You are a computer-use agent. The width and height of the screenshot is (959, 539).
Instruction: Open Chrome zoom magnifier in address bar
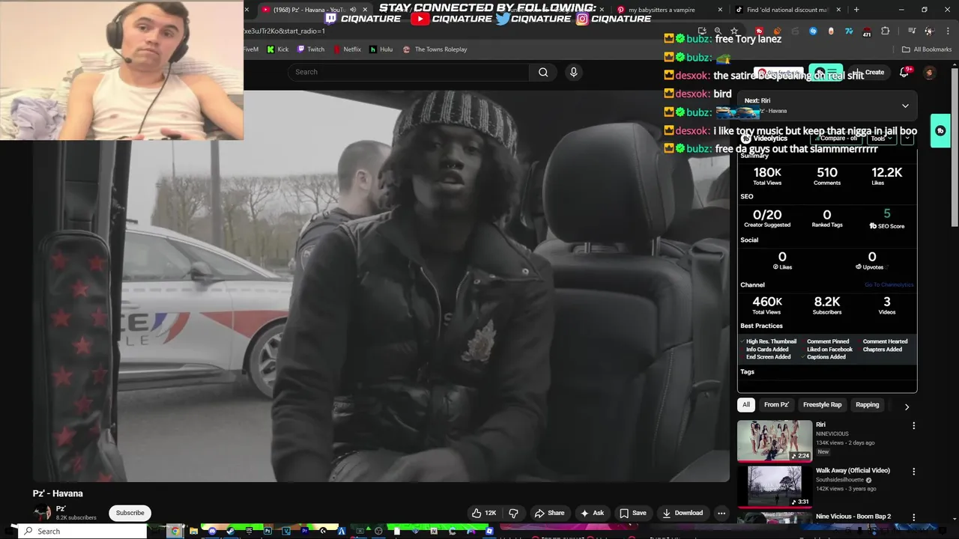(718, 31)
